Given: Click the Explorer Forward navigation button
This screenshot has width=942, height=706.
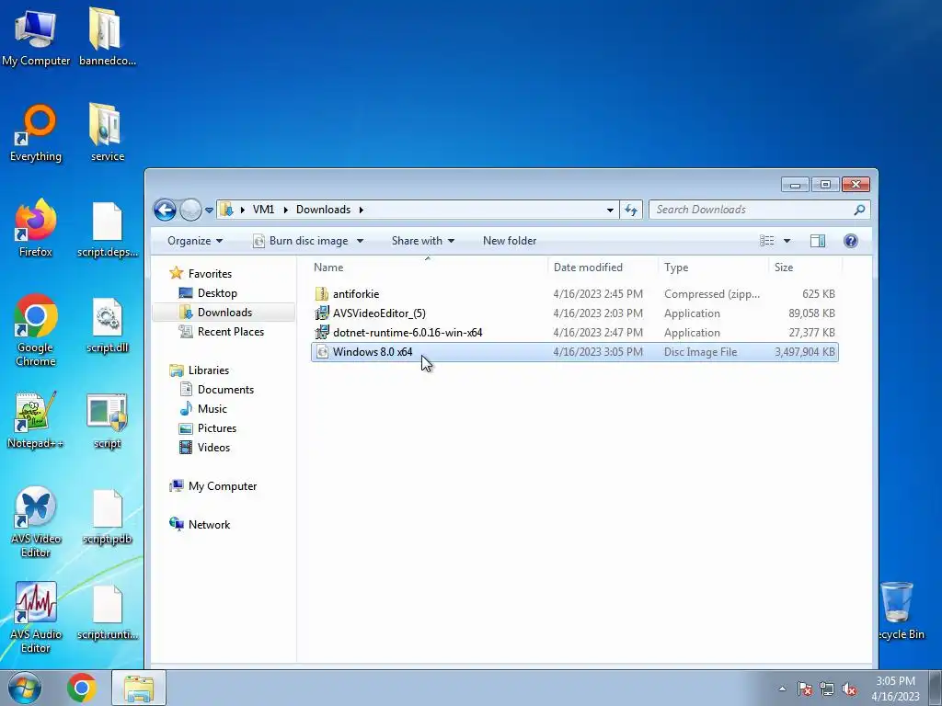Looking at the screenshot, I should (x=190, y=210).
